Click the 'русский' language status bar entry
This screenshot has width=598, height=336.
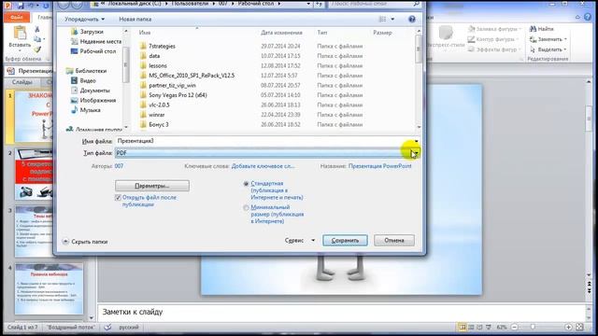(x=129, y=328)
